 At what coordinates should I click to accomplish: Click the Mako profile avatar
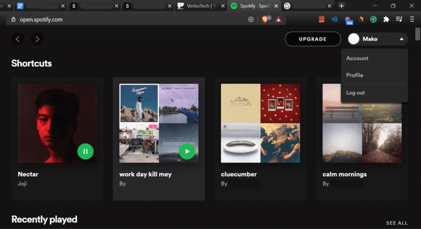tap(354, 39)
